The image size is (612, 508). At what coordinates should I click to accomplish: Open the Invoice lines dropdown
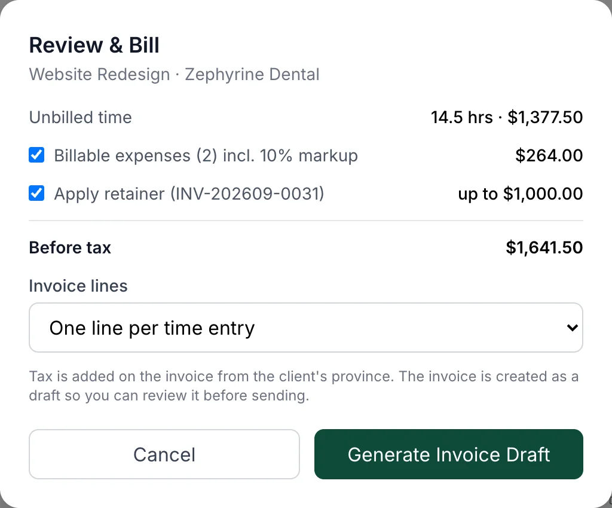click(306, 328)
